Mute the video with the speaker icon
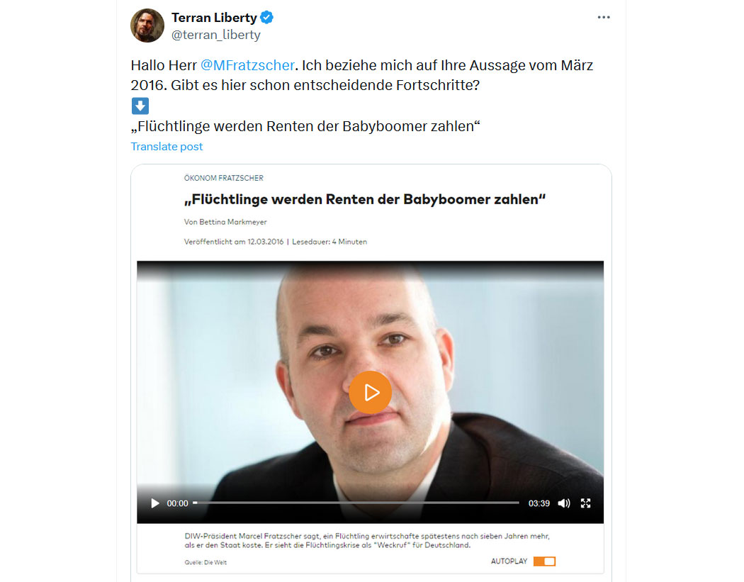Image resolution: width=744 pixels, height=582 pixels. coord(564,503)
